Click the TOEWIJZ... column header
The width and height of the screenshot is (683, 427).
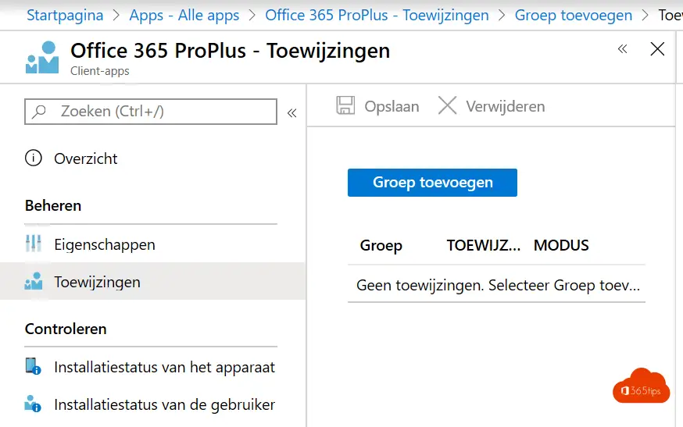pos(484,245)
